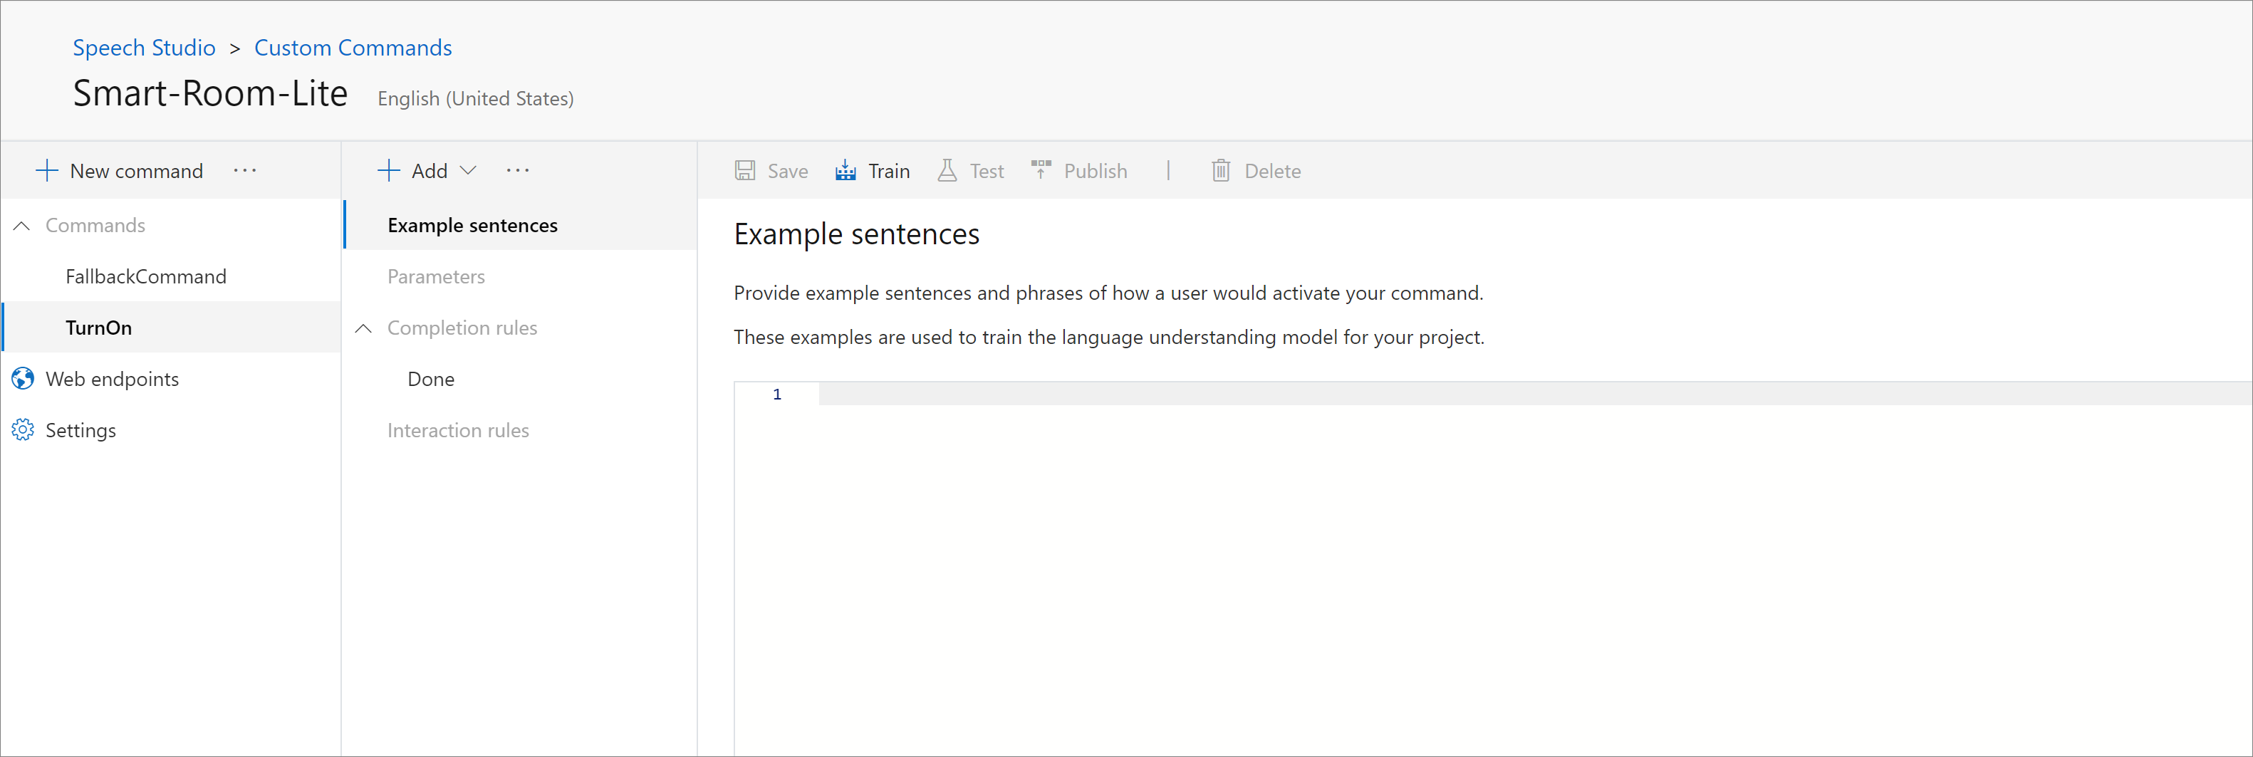Open more options next to New command
The image size is (2253, 757).
click(x=245, y=170)
